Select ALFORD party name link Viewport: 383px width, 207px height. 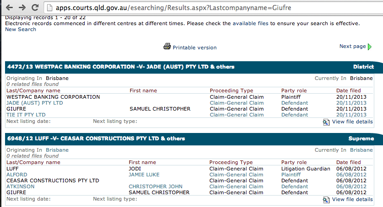[17, 175]
